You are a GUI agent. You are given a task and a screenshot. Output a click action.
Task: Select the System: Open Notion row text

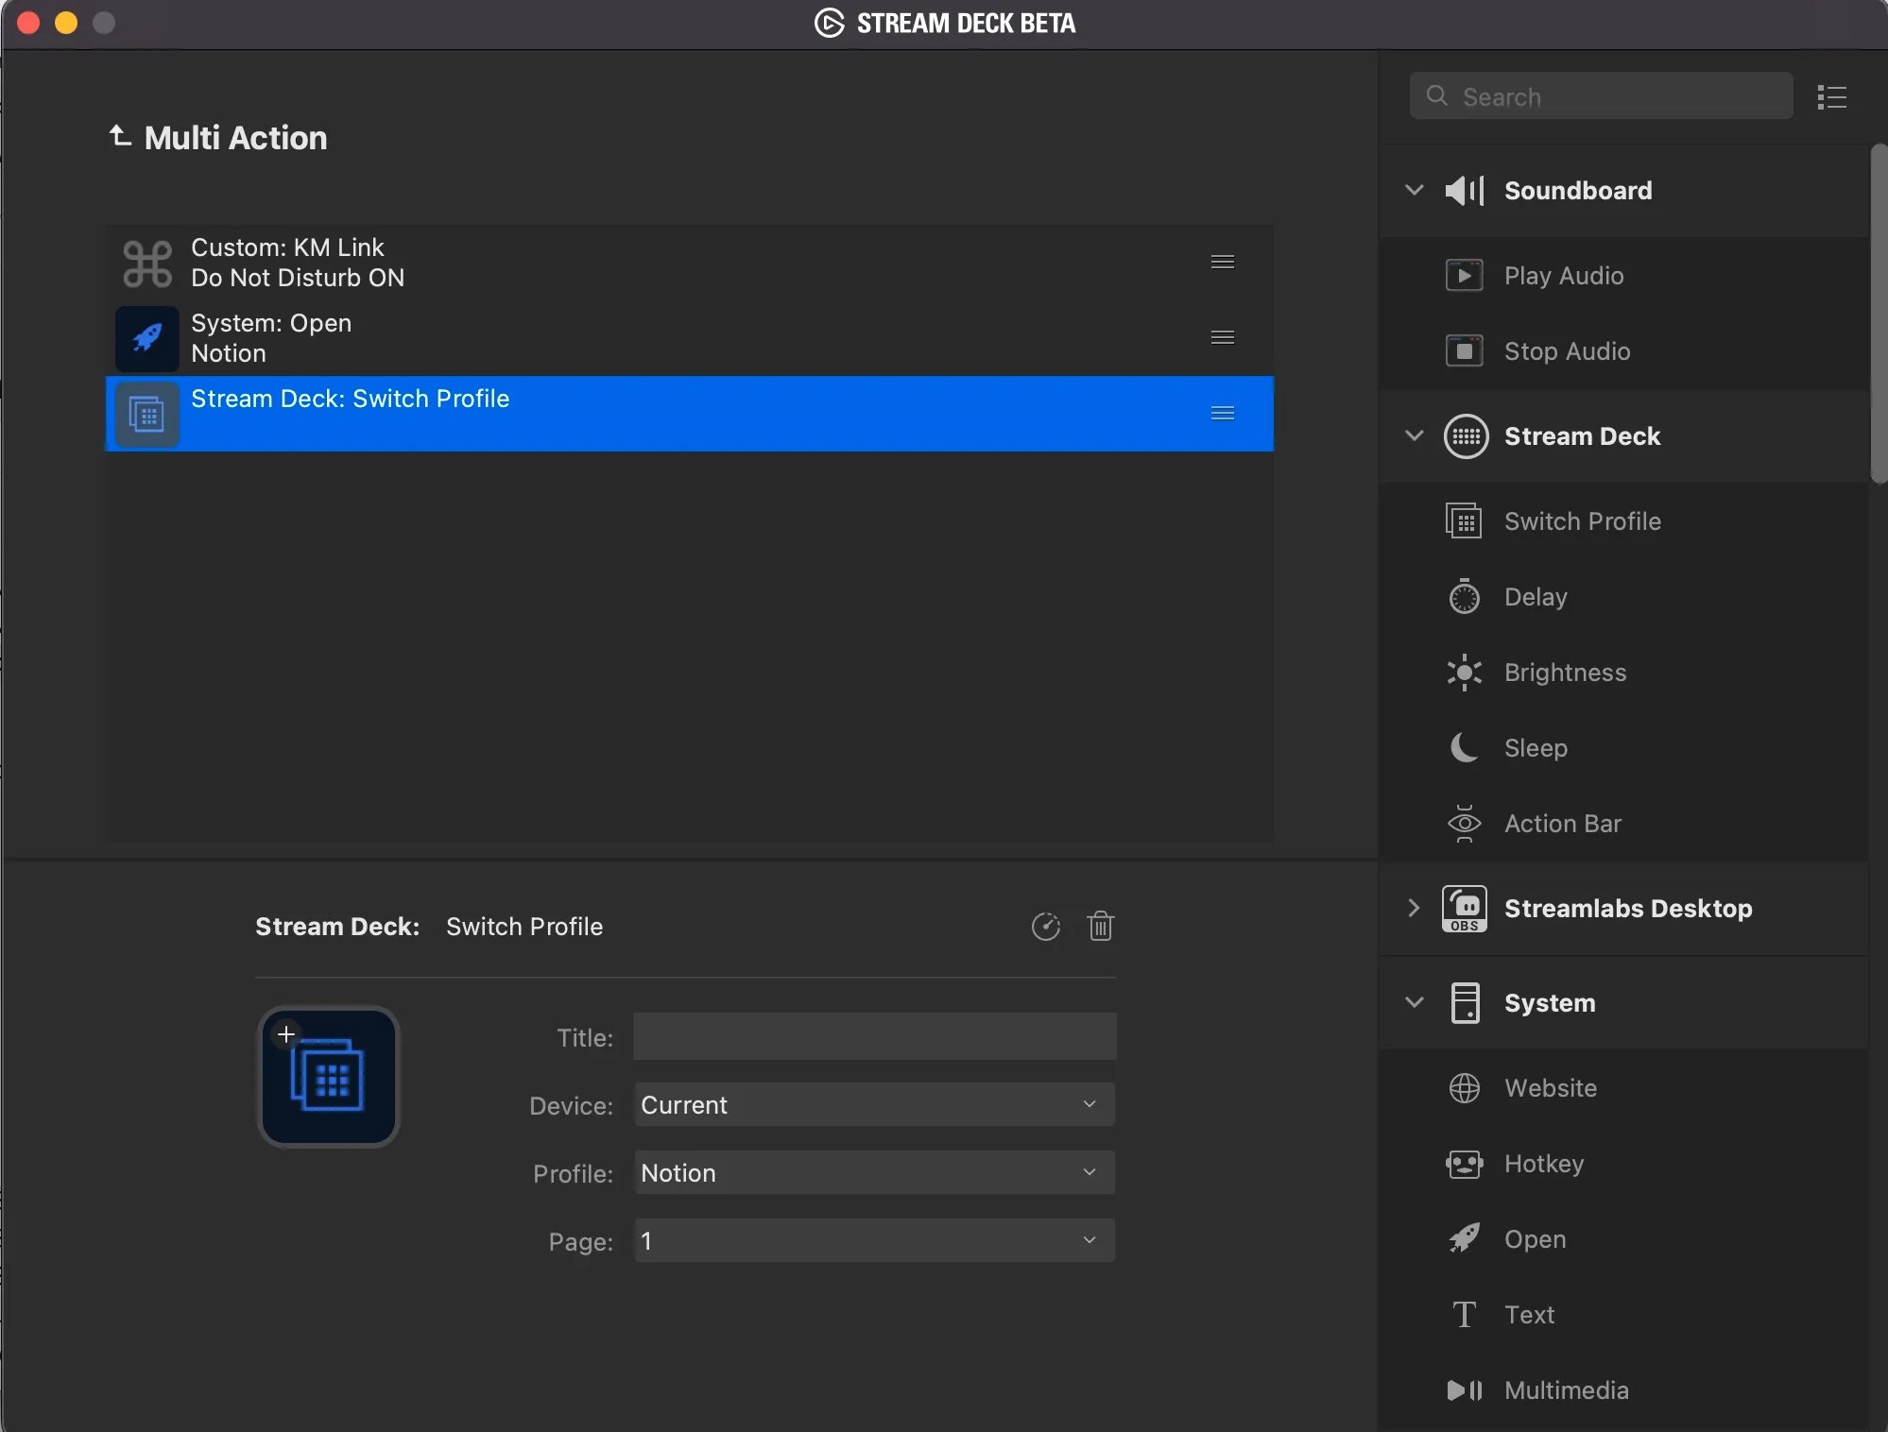tap(271, 338)
